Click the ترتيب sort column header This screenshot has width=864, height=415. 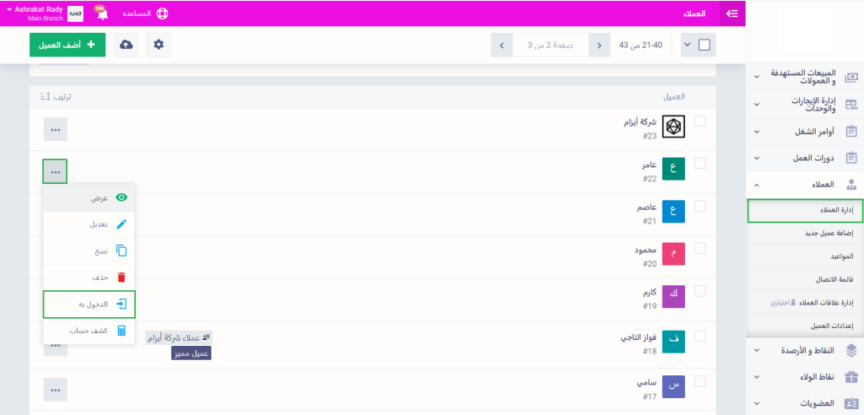(57, 97)
